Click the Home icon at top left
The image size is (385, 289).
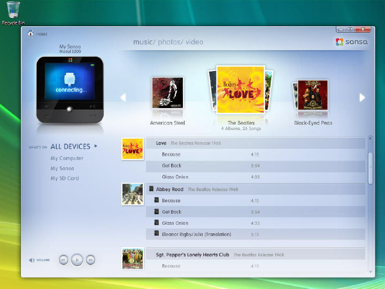pyautogui.click(x=31, y=34)
